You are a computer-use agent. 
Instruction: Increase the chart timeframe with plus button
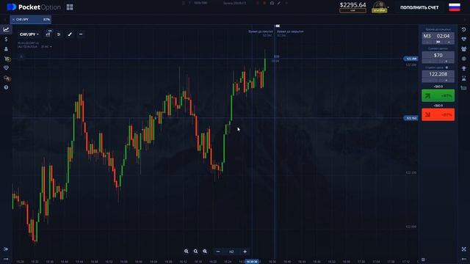coord(245,252)
